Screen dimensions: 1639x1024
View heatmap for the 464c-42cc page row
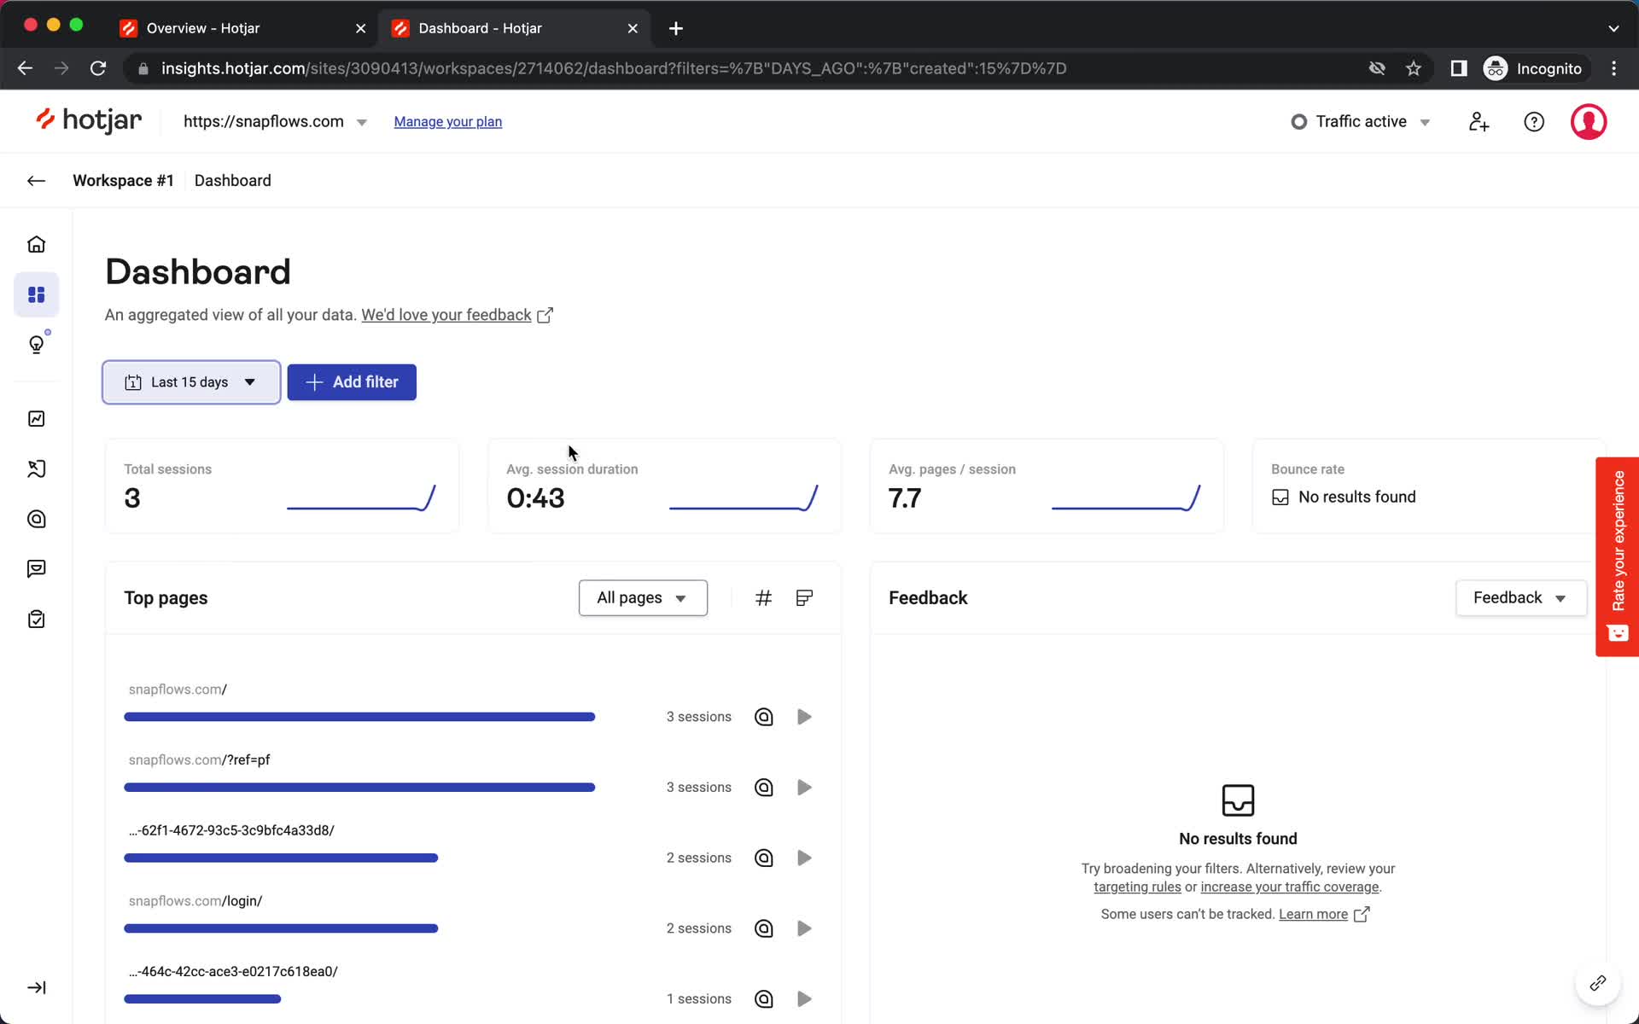coord(763,999)
